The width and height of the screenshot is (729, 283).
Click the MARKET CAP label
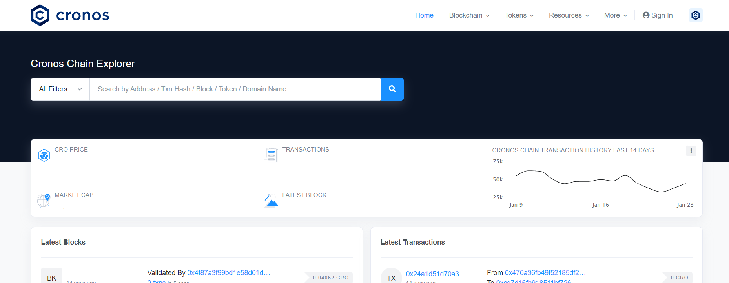pos(74,195)
